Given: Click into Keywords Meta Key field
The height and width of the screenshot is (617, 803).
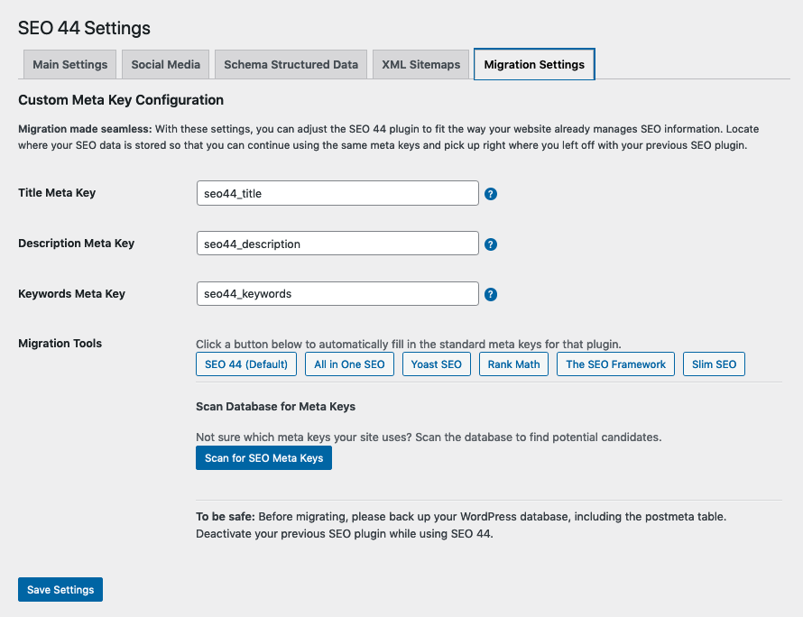Looking at the screenshot, I should point(337,293).
